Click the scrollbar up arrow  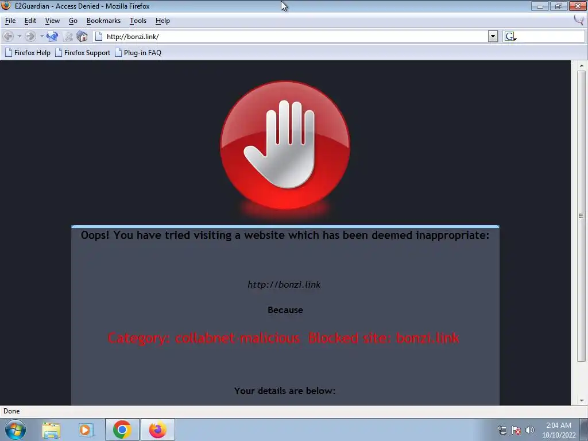coord(582,65)
